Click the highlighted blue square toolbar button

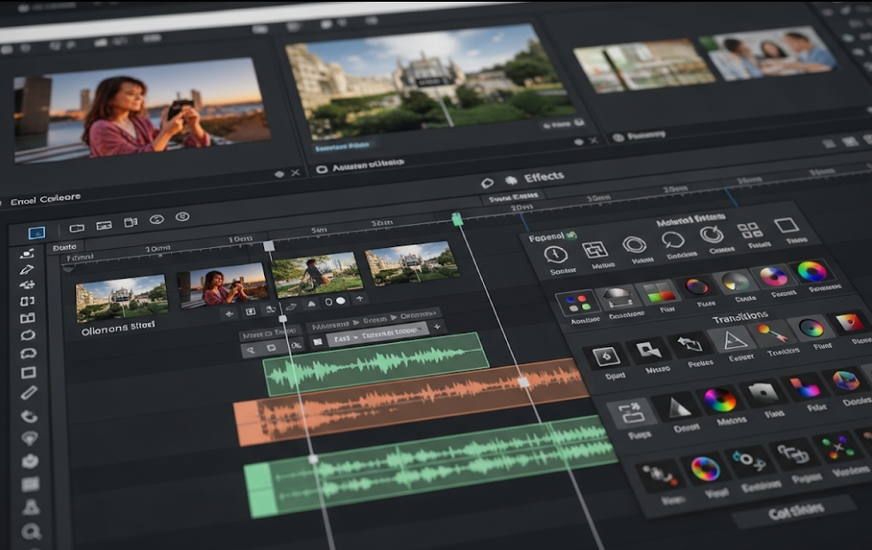click(36, 233)
